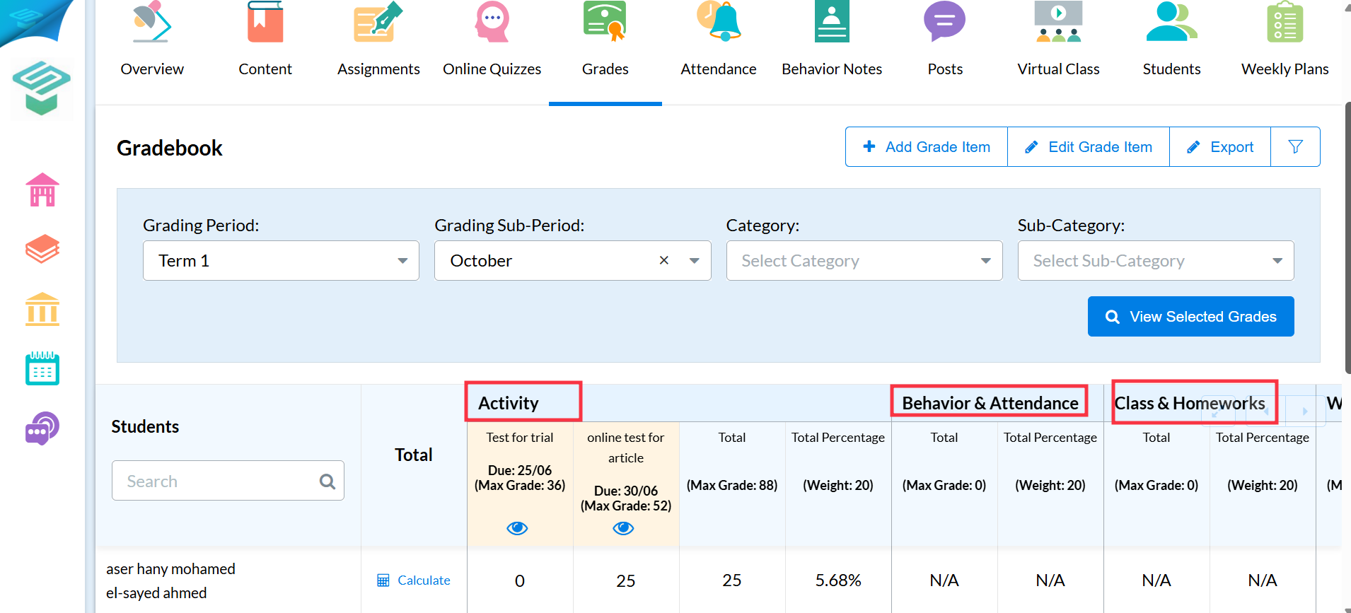Click the search magnifier in Students box
This screenshot has width=1351, height=613.
coord(327,481)
